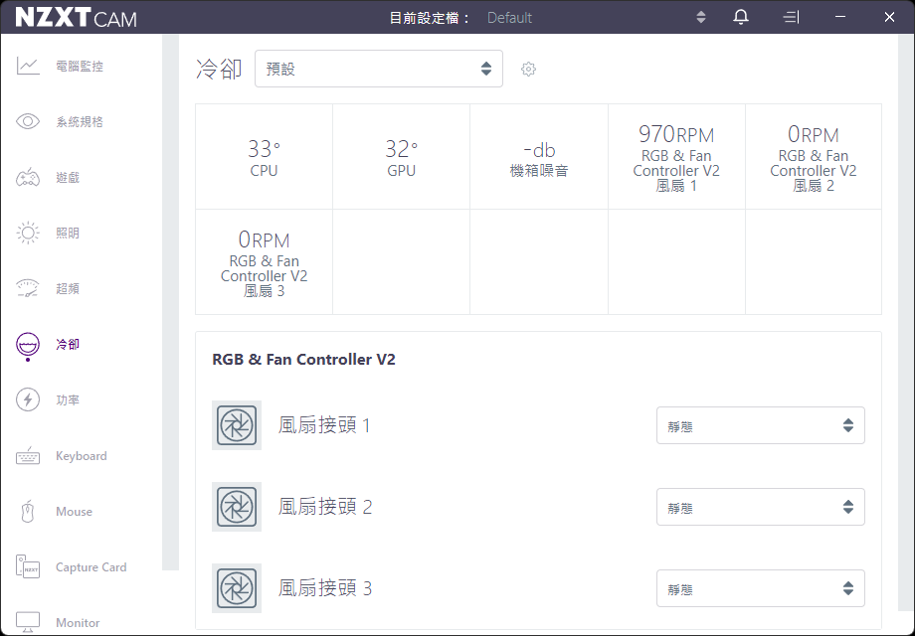
Task: Select the 970RPM 風扇 1 tile
Action: [677, 157]
